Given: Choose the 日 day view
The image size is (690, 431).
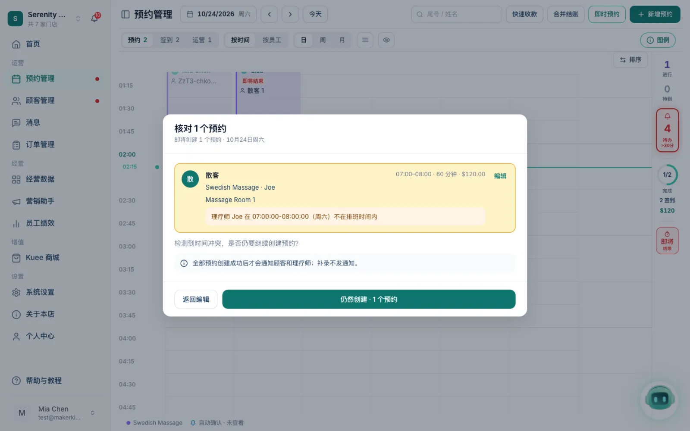Looking at the screenshot, I should (x=304, y=40).
